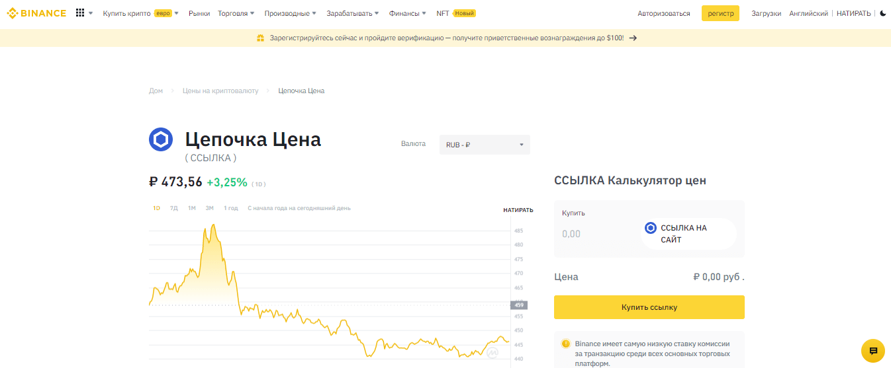Click the gift icon in the banner
The image size is (891, 368).
point(260,38)
